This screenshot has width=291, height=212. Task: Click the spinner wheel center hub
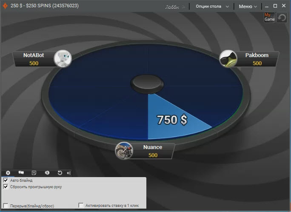coord(147,83)
